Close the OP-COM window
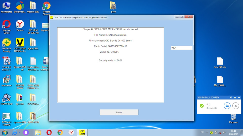Viewport: 243px width, 136px height. click(189, 17)
